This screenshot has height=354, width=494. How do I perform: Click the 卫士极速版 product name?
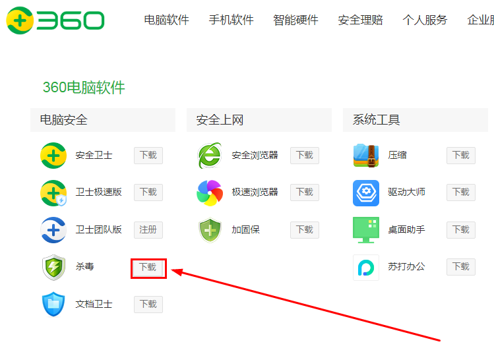99,192
